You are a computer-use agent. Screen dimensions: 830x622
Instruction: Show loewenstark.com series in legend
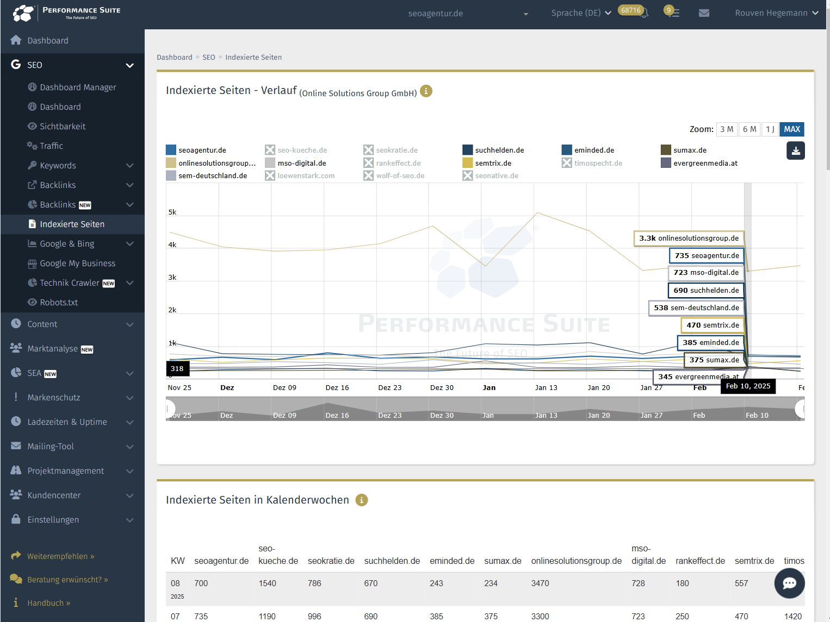click(x=300, y=175)
